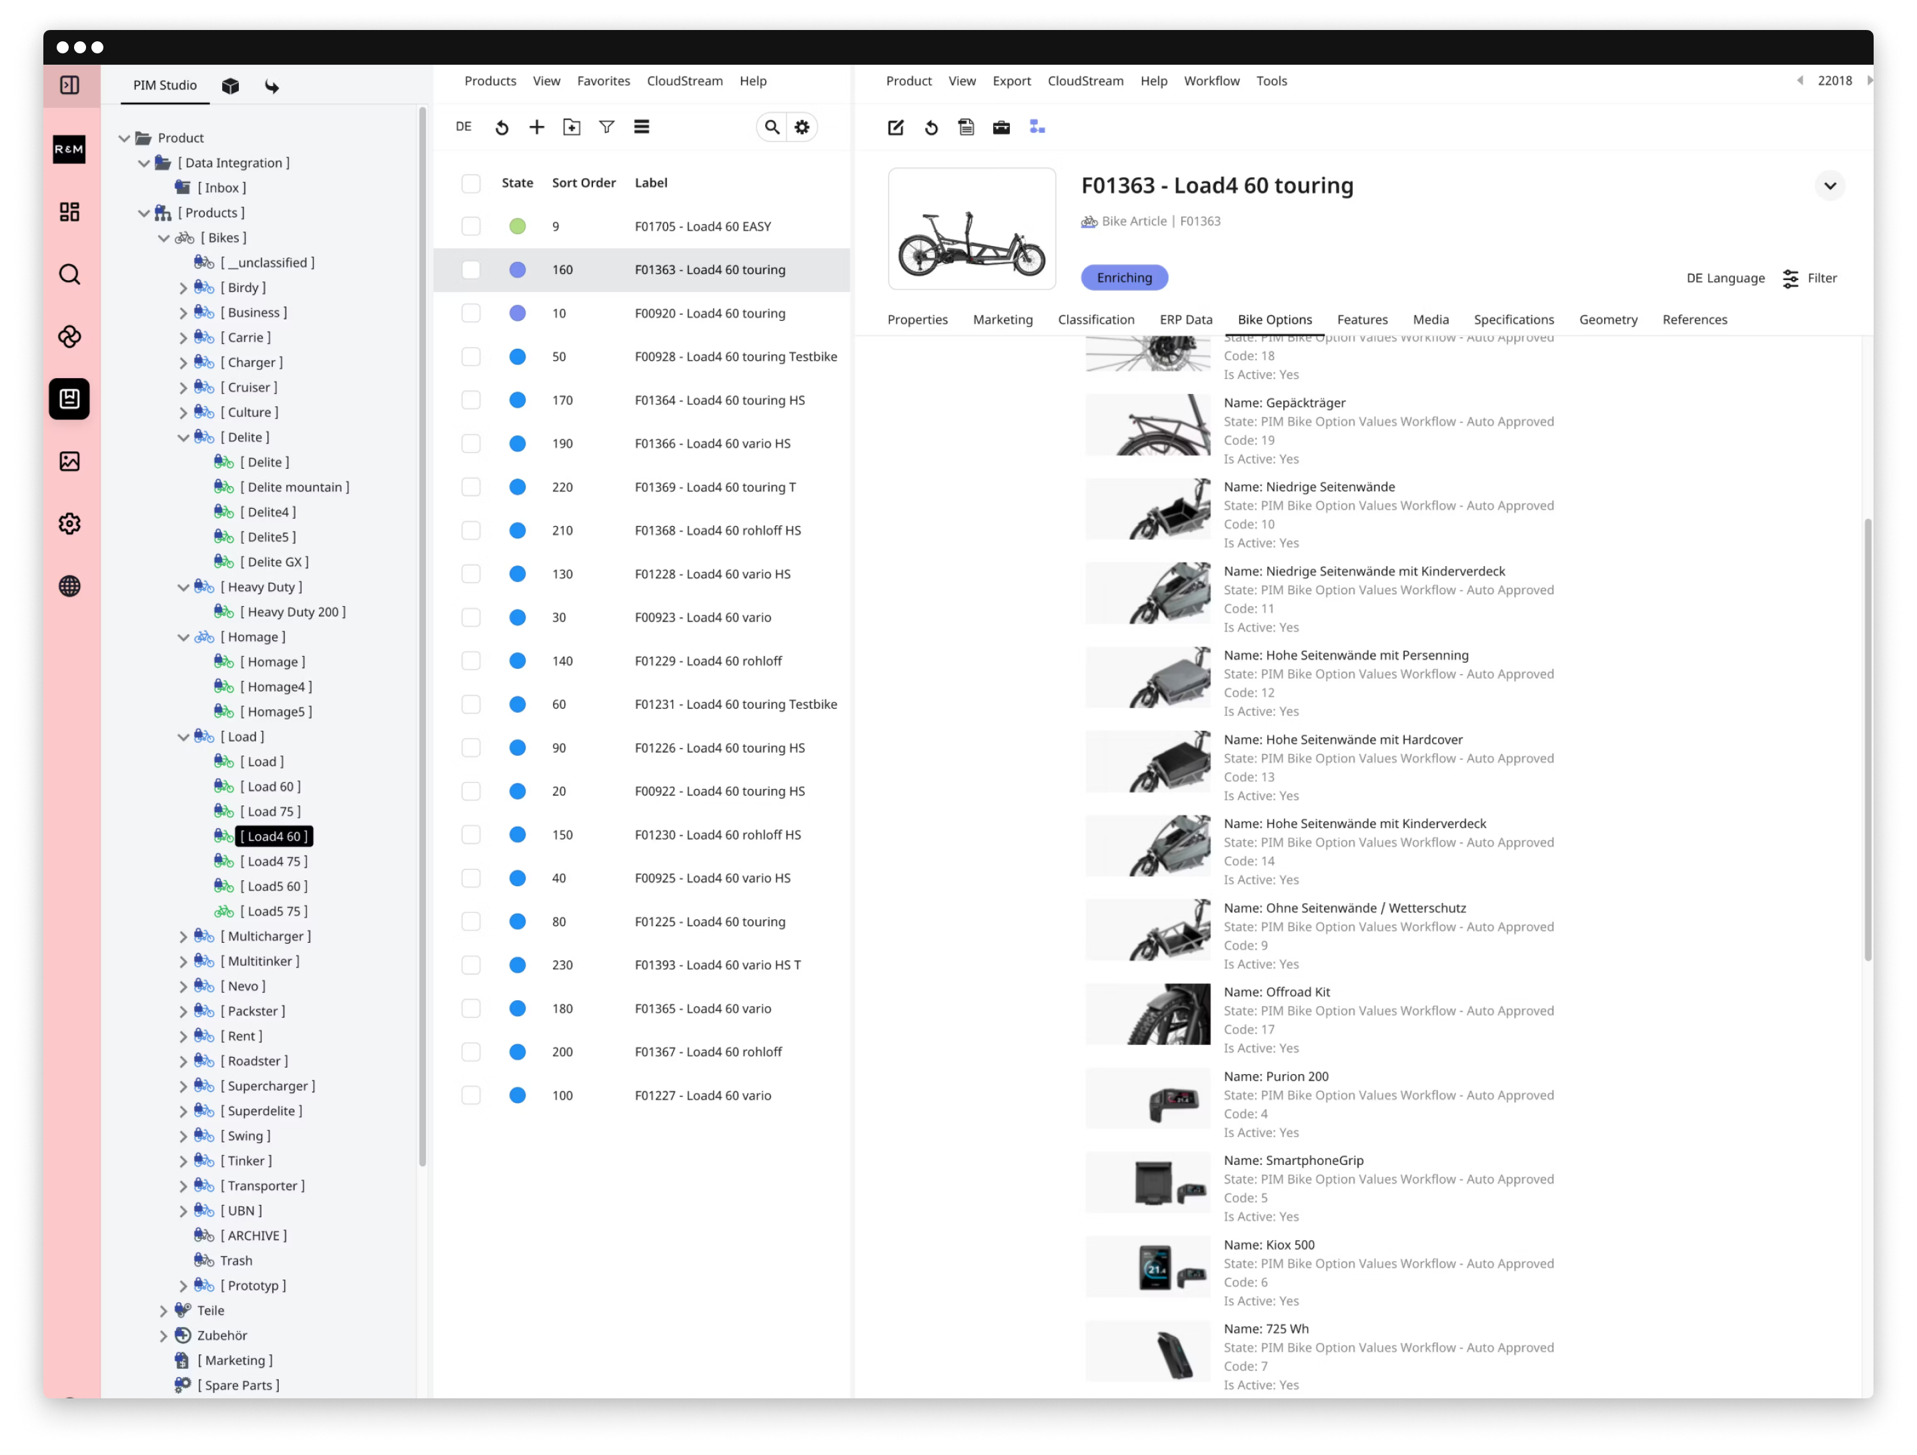Click the hamburger list menu icon

pyautogui.click(x=641, y=127)
